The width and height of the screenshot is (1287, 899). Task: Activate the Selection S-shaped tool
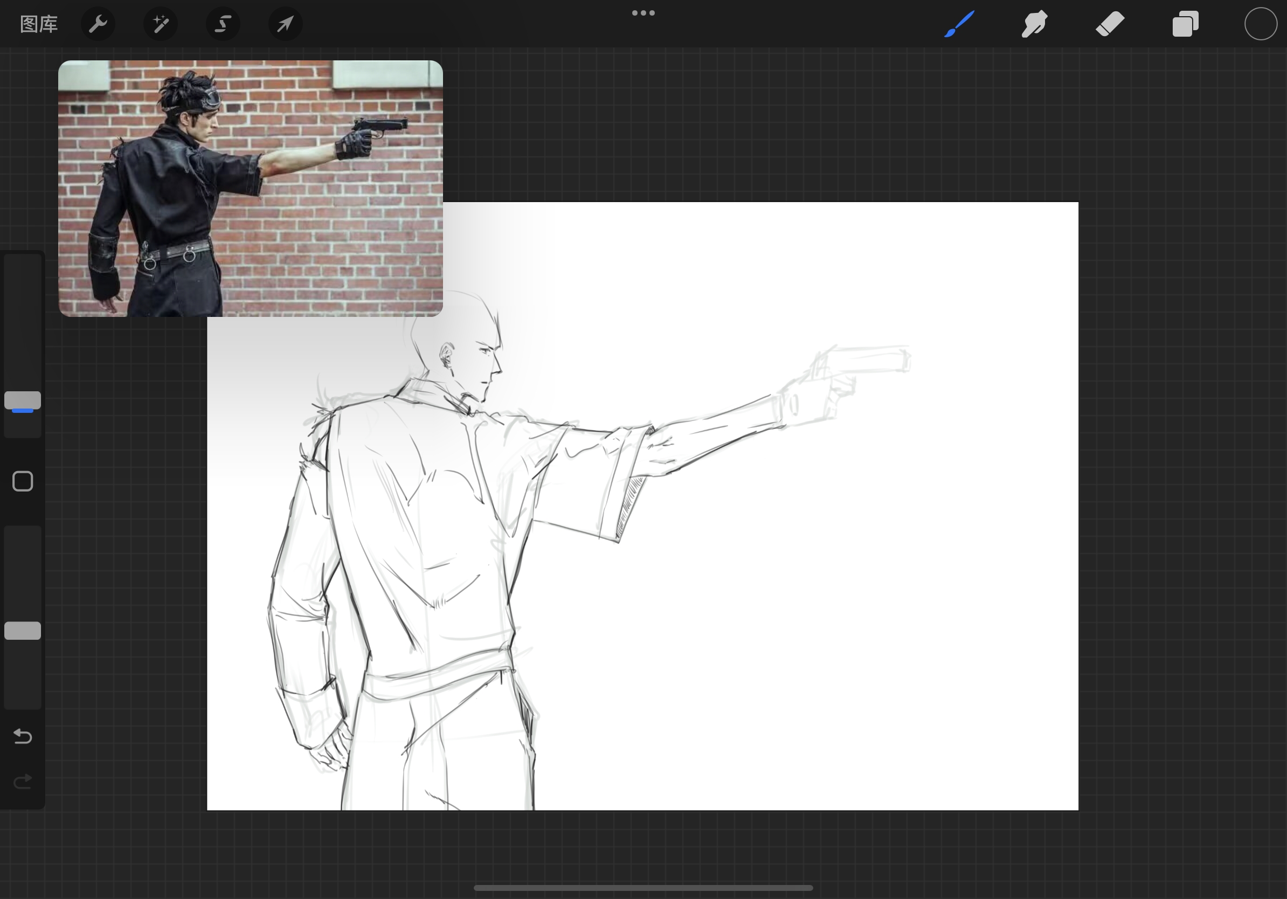pos(223,24)
